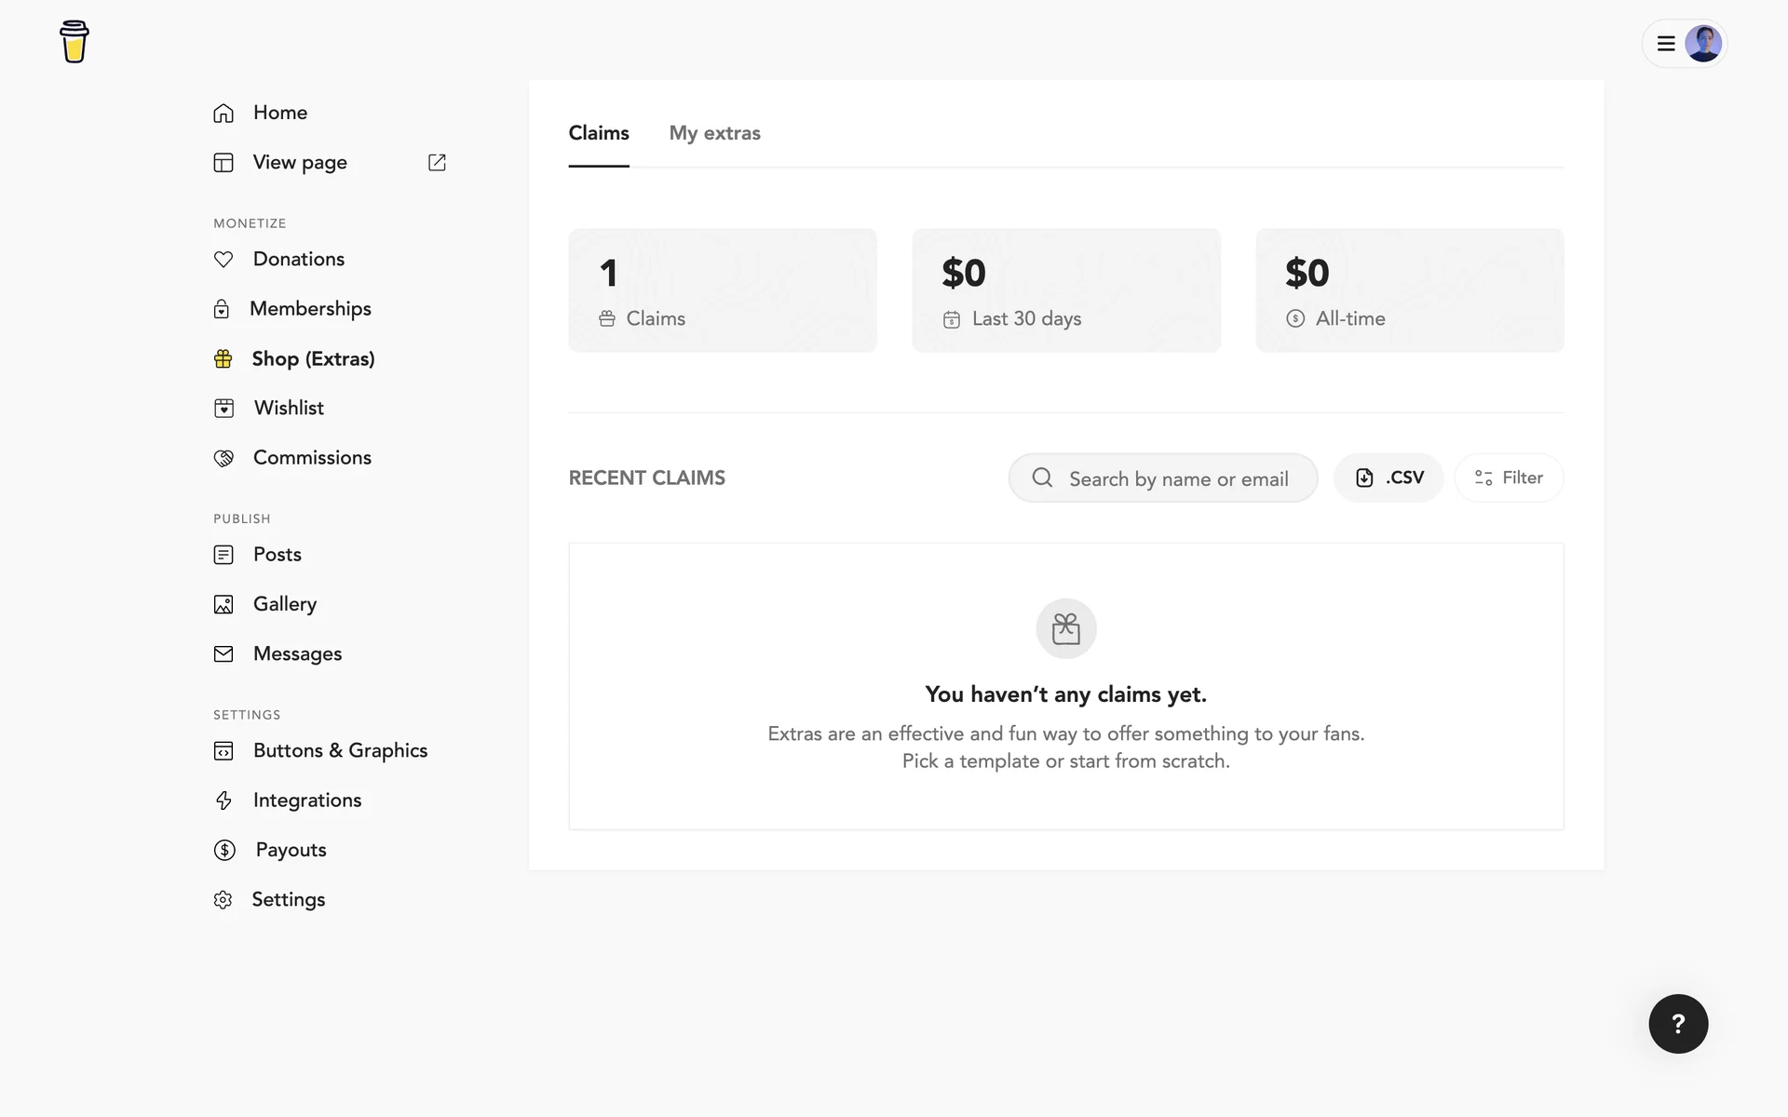This screenshot has height=1117, width=1788.
Task: Select the Claims tab
Action: [x=599, y=133]
